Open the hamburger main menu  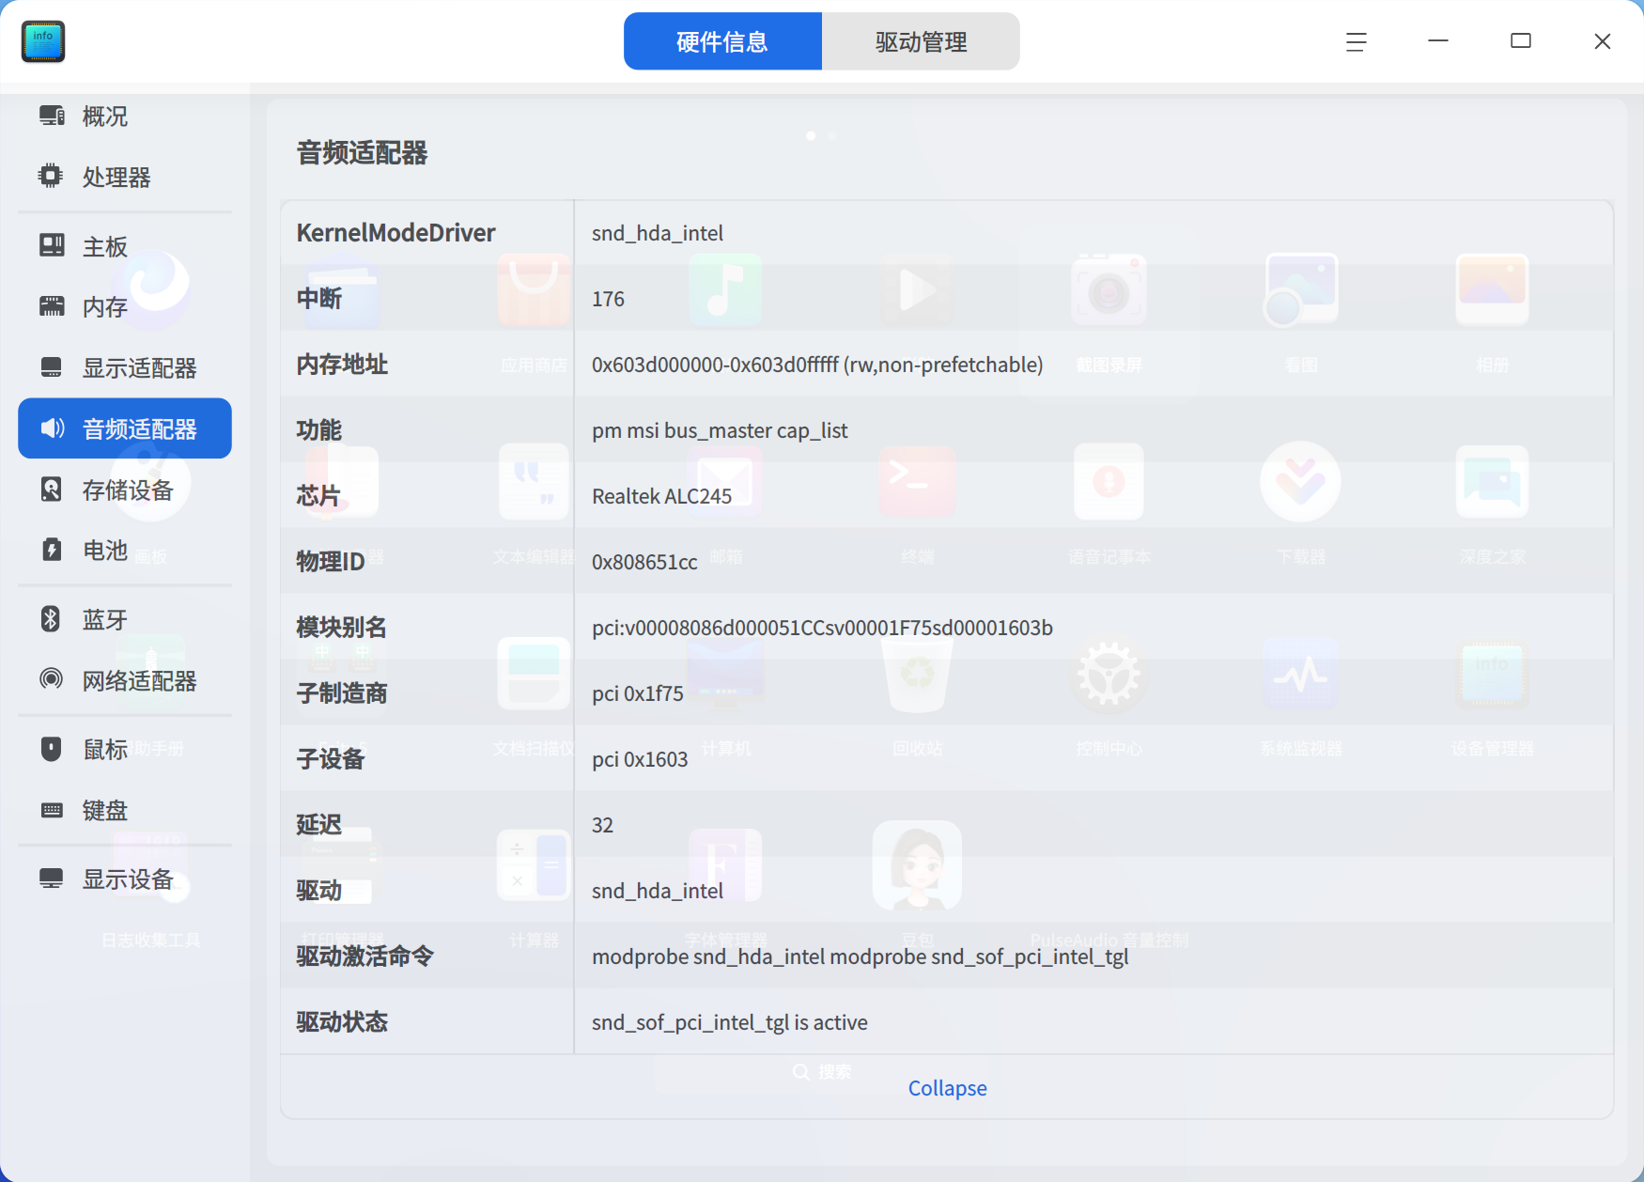1356,41
